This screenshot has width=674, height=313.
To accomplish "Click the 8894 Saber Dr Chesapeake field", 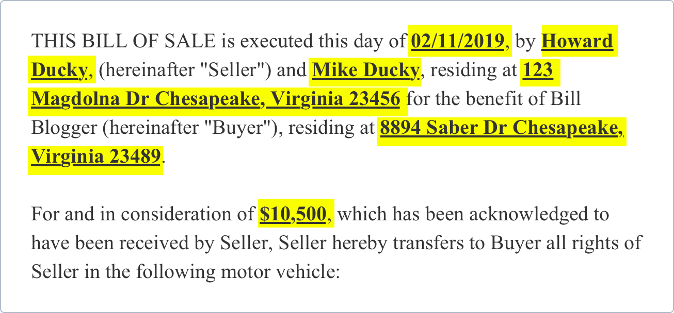I will (501, 128).
